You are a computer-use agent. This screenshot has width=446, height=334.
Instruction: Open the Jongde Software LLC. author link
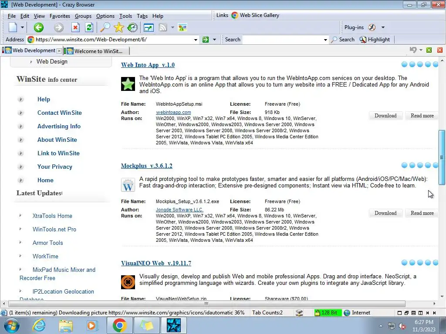[179, 210]
